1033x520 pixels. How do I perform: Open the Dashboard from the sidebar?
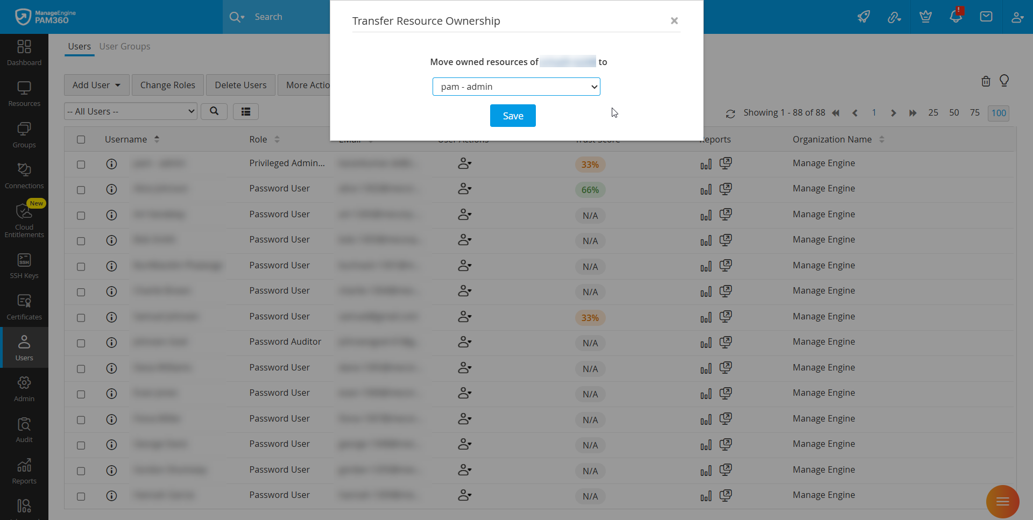point(24,52)
